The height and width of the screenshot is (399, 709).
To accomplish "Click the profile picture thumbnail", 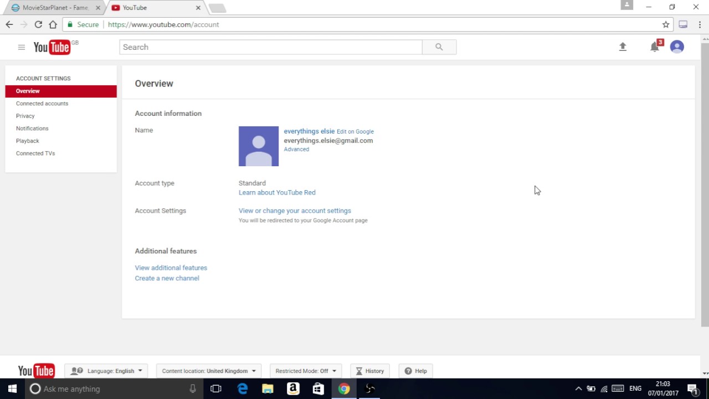I will (259, 146).
